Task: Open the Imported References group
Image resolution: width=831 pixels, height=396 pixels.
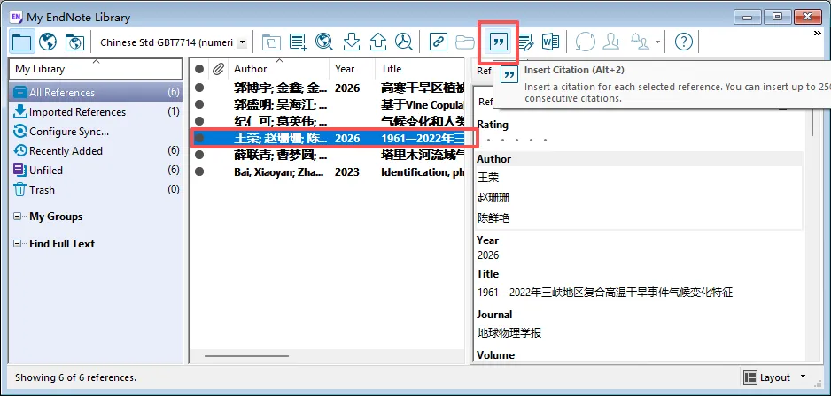Action: tap(96, 112)
